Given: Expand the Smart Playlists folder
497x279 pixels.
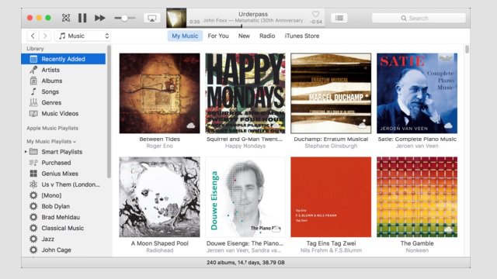Looking at the screenshot, I should [x=26, y=152].
